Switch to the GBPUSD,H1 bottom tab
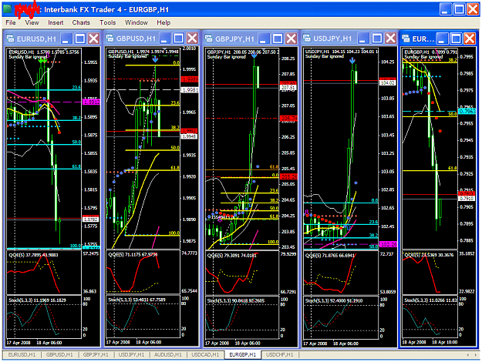The height and width of the screenshot is (362, 482). tap(59, 354)
